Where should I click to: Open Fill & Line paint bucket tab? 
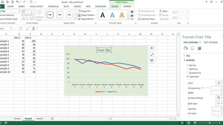click(185, 48)
